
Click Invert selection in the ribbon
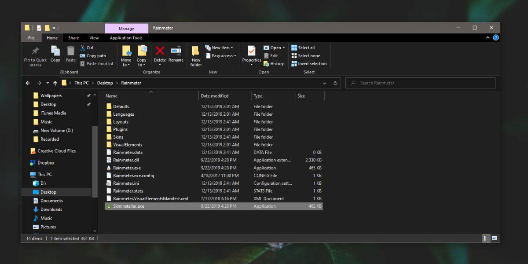point(309,64)
